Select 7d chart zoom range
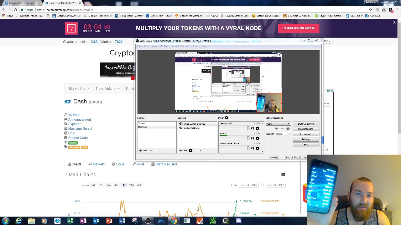 (101, 185)
